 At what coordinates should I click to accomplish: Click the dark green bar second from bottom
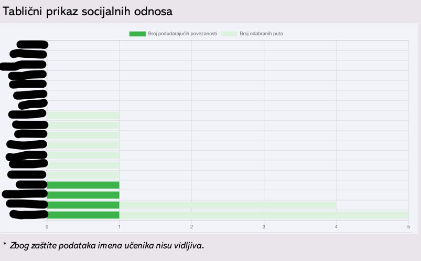[x=83, y=205]
